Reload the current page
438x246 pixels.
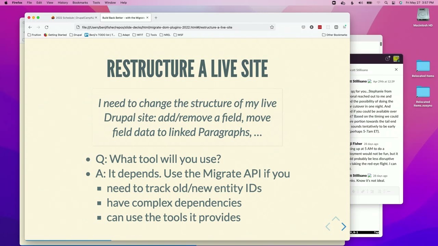47,27
